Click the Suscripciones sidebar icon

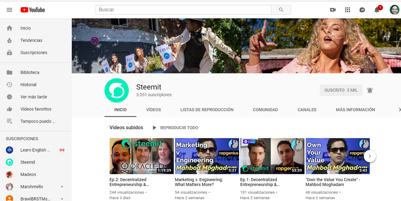pyautogui.click(x=9, y=53)
